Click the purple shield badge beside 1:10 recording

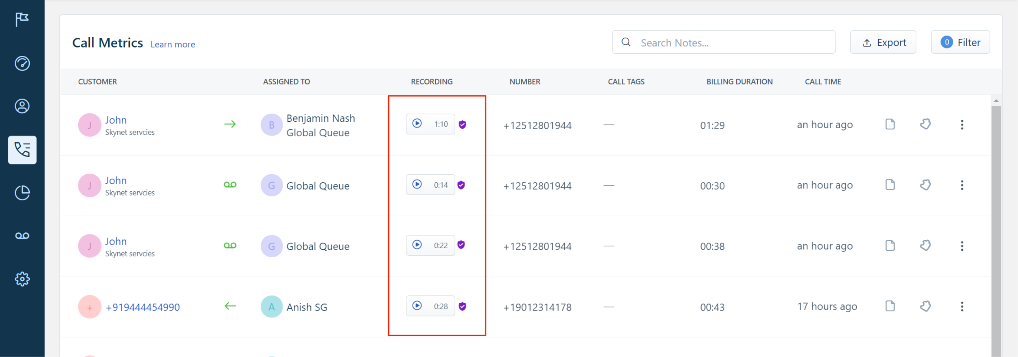point(462,125)
